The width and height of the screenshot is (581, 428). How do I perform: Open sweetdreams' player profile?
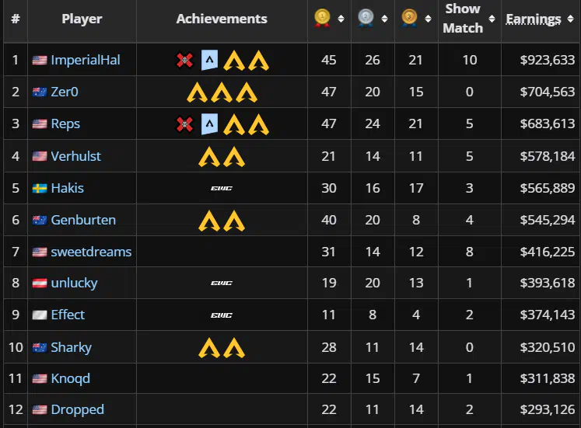tap(91, 252)
